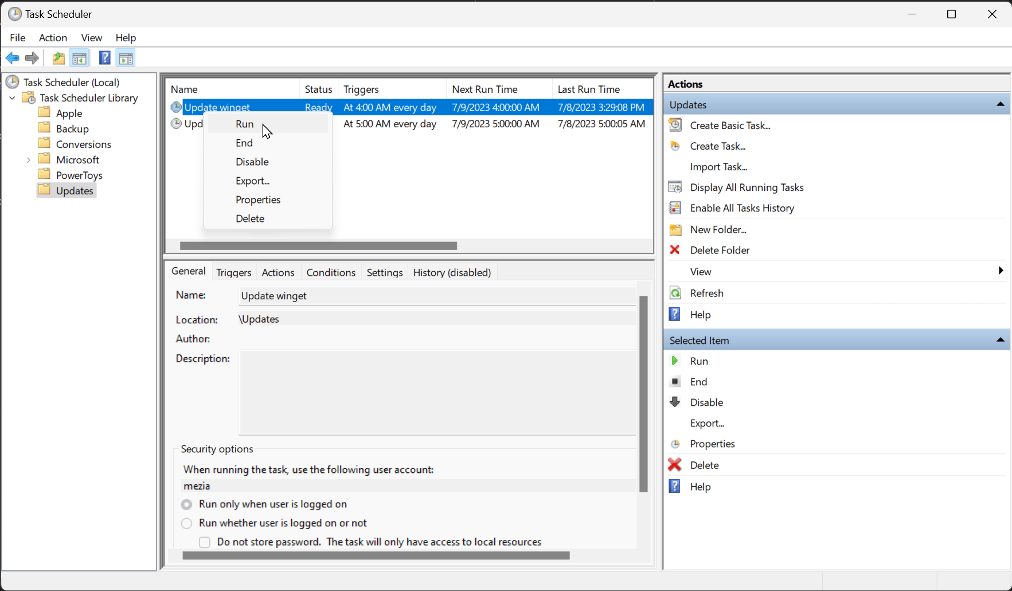Image resolution: width=1012 pixels, height=591 pixels.
Task: Switch to the Triggers tab
Action: pyautogui.click(x=233, y=272)
